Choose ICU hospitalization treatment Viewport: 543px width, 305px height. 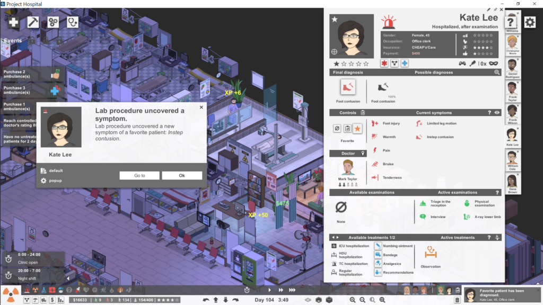point(350,246)
